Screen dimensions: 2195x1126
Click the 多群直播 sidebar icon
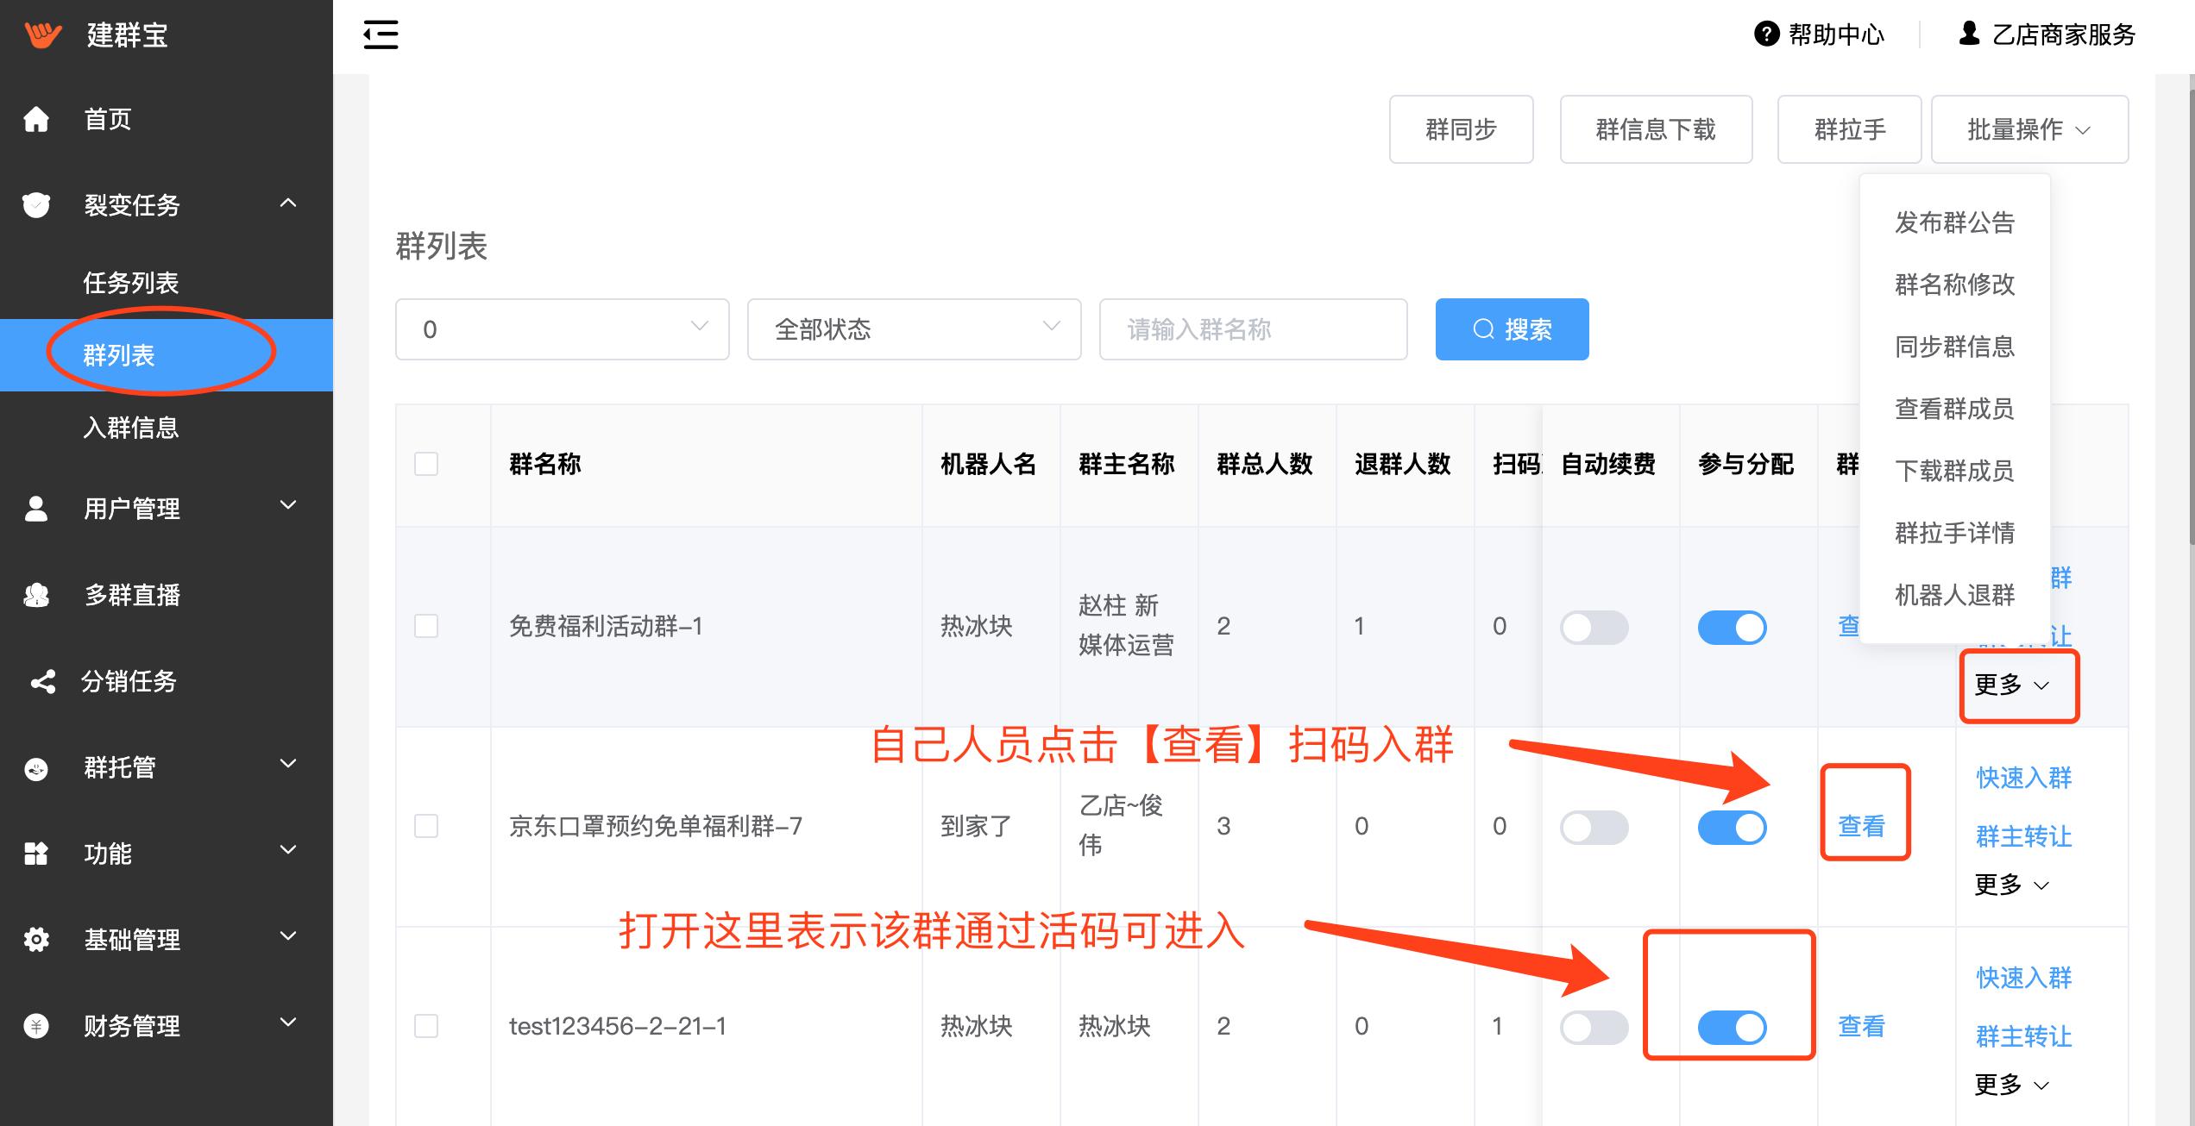tap(36, 595)
